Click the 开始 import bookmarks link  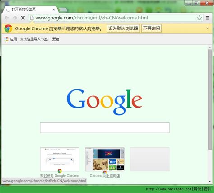56,39
